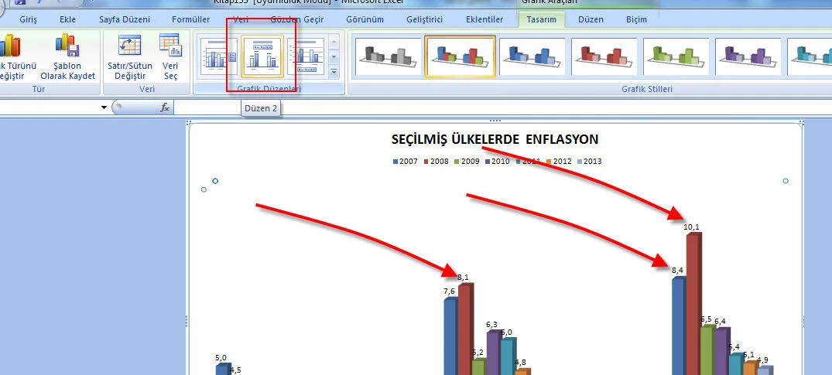Screen dimensions: 832x375
Task: Open the Veri Seç dialog
Action: pos(170,56)
